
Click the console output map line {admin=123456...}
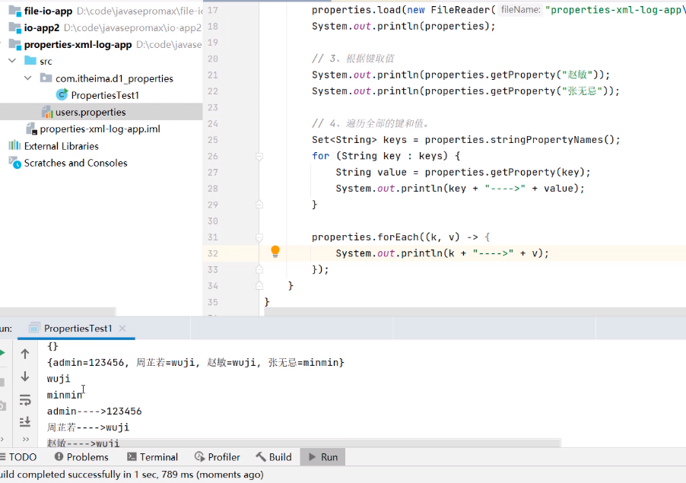point(195,363)
